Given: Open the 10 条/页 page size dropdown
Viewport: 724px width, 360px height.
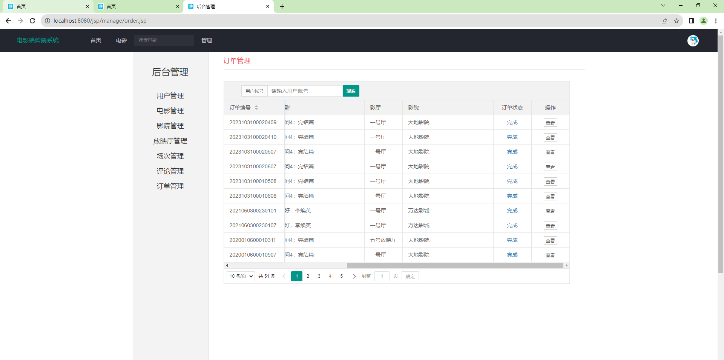Looking at the screenshot, I should click(241, 276).
